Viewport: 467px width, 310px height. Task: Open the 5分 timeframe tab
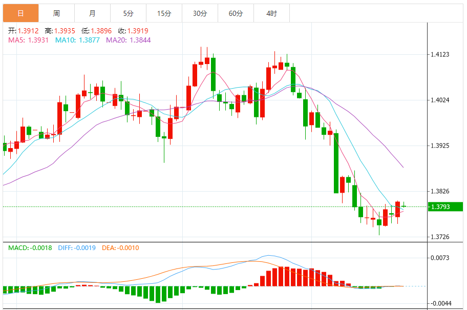click(x=128, y=13)
